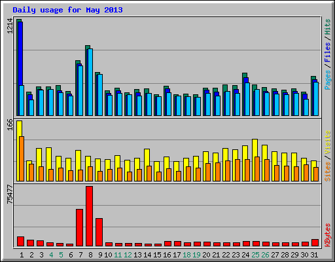Screen dimensions: 335x262
Task: Click the 'Pages' legend label
Action: point(328,80)
